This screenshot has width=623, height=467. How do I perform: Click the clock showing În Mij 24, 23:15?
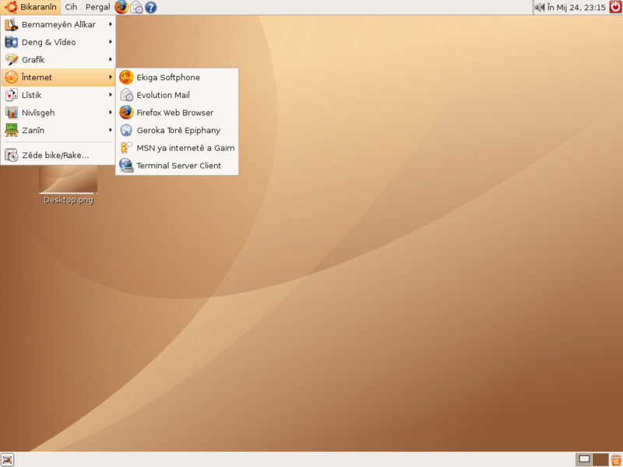point(576,7)
